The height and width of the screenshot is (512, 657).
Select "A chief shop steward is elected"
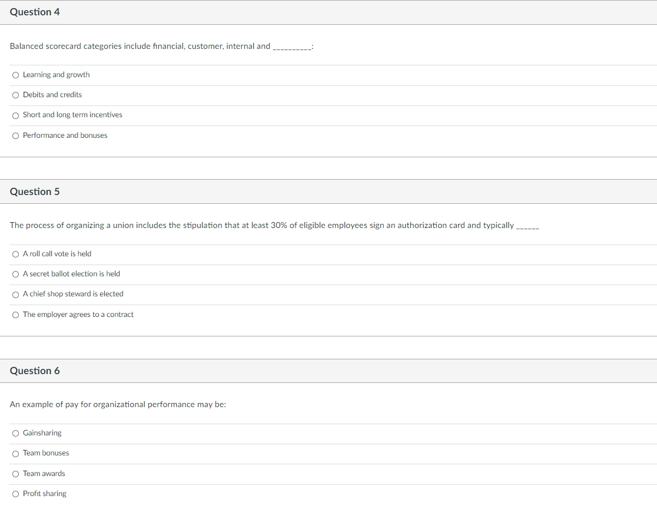[15, 294]
